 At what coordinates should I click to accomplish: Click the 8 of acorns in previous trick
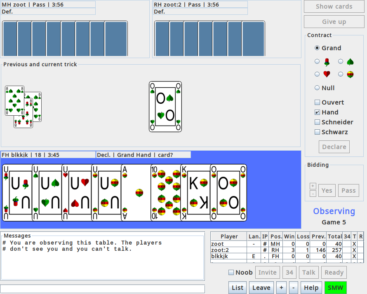click(24, 121)
